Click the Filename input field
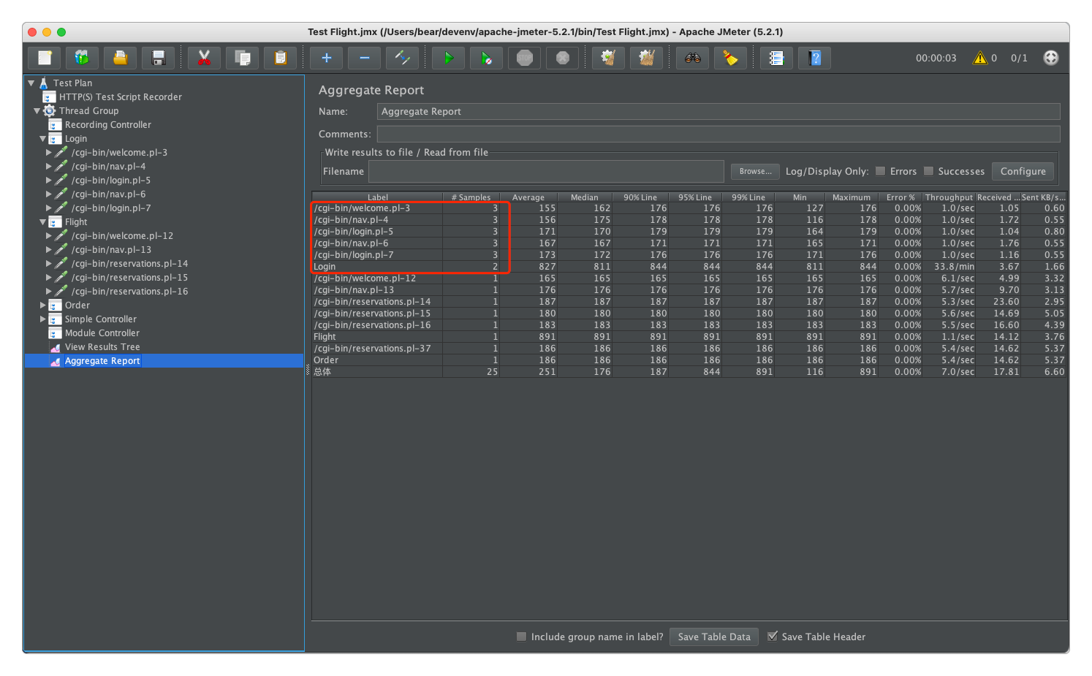 [546, 171]
